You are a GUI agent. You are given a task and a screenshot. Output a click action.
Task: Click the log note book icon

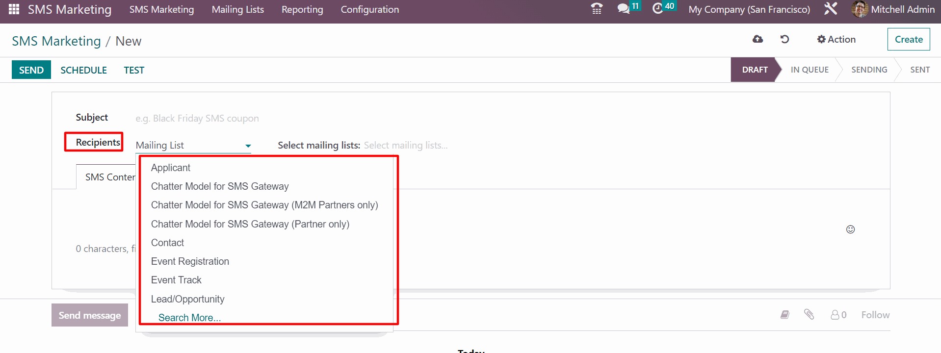pos(785,315)
